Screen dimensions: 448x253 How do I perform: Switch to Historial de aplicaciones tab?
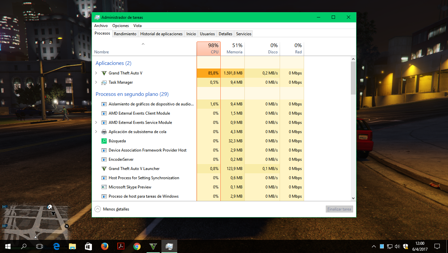161,34
